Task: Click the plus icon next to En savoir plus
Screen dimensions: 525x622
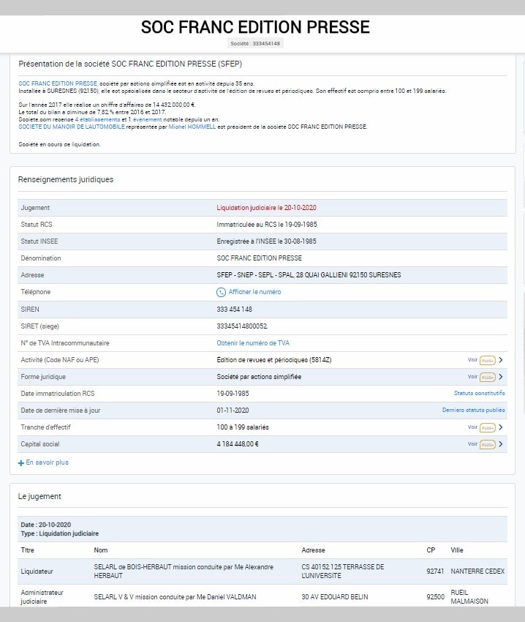Action: (21, 463)
